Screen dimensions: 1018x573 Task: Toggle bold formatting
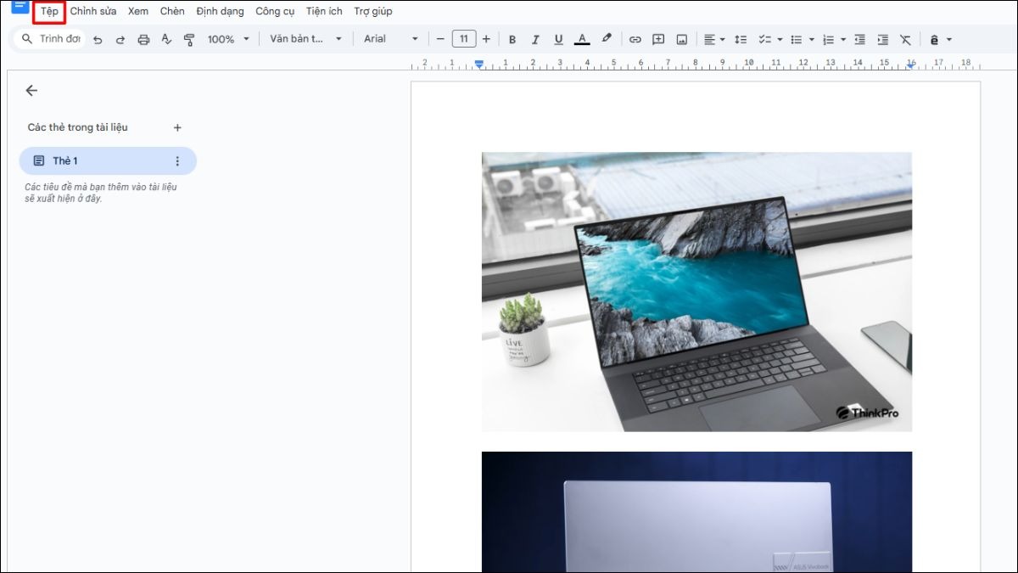coord(512,39)
